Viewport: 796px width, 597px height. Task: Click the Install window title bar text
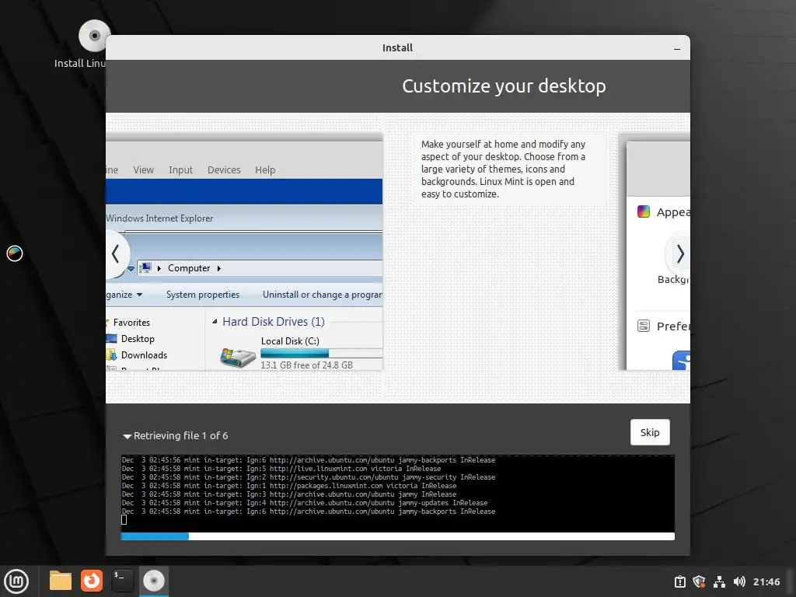397,48
